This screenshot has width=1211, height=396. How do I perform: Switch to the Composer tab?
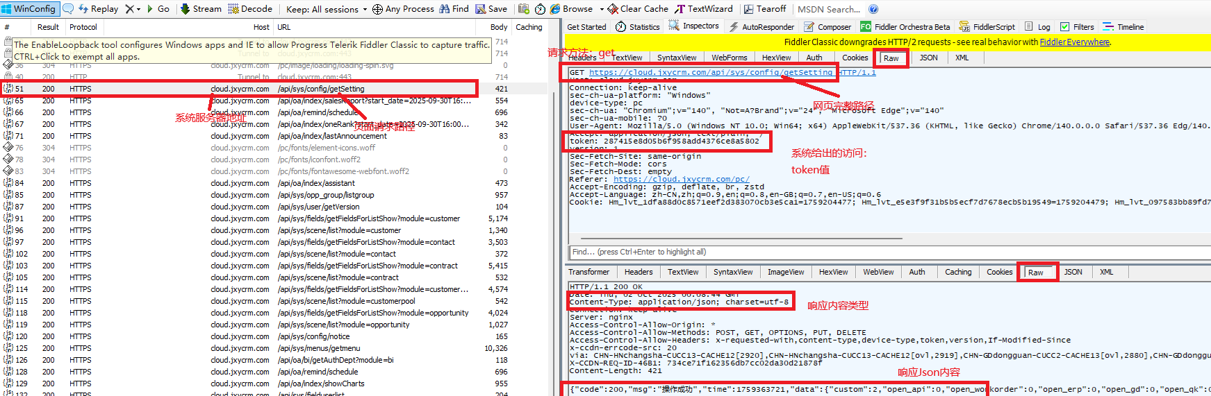pyautogui.click(x=827, y=27)
